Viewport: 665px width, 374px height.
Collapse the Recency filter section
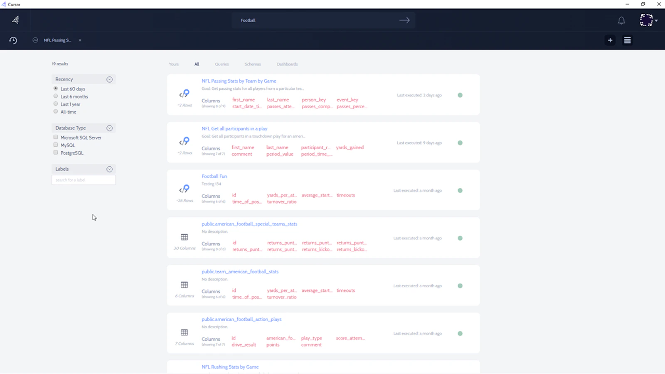[109, 79]
